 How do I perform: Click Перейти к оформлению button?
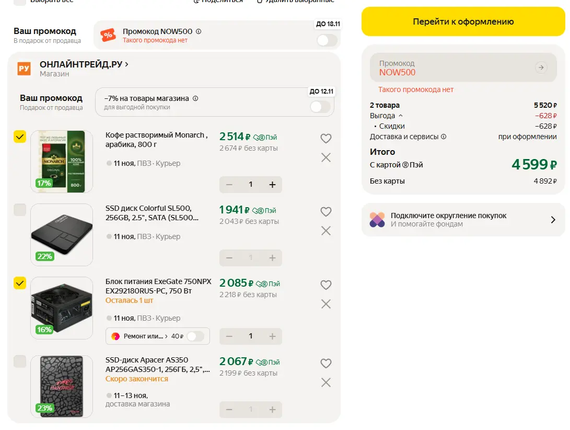click(463, 21)
